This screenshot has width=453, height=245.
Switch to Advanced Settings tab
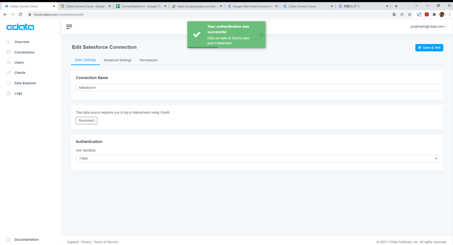(x=117, y=60)
